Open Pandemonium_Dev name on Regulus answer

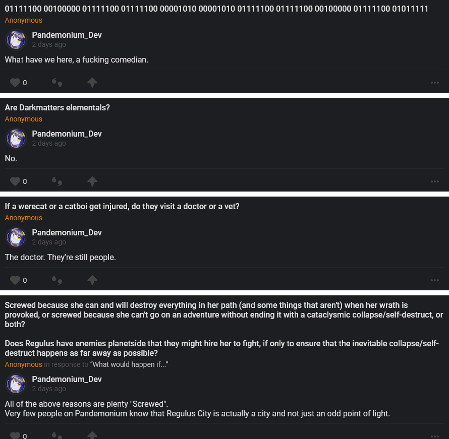point(67,379)
